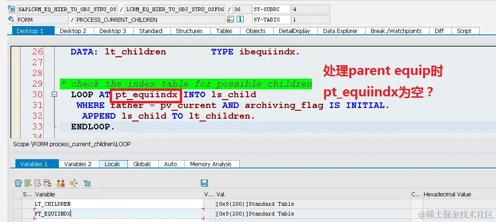Open the Tables tab
Screen dimensions: 496x222
[225, 31]
